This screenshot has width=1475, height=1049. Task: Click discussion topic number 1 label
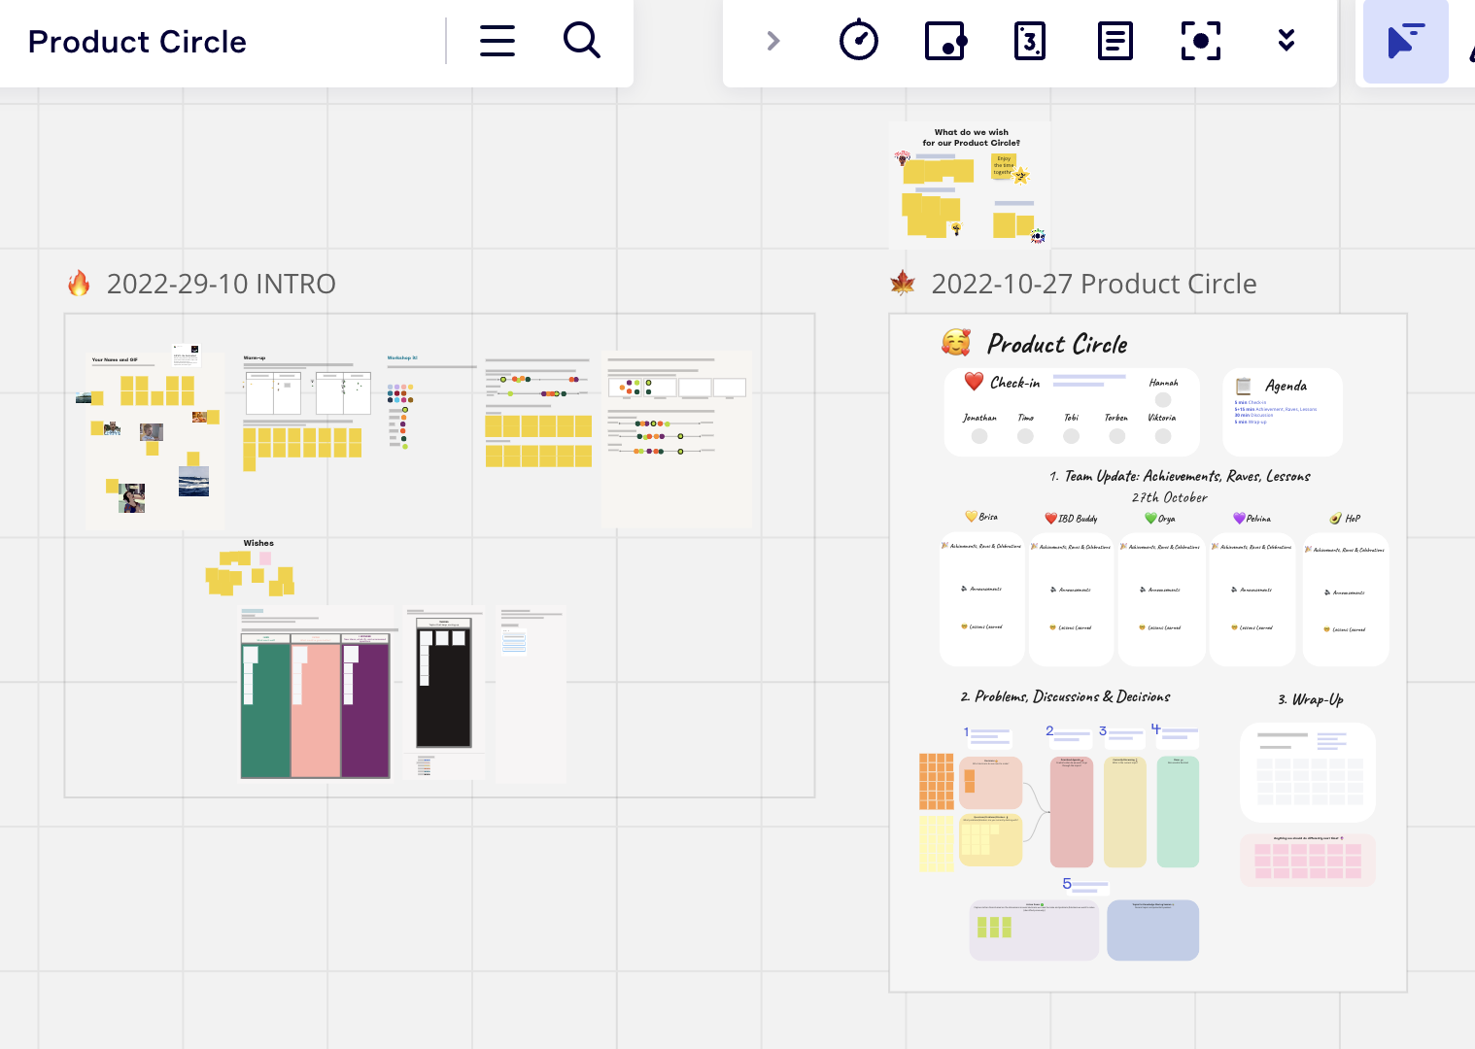[x=966, y=731]
